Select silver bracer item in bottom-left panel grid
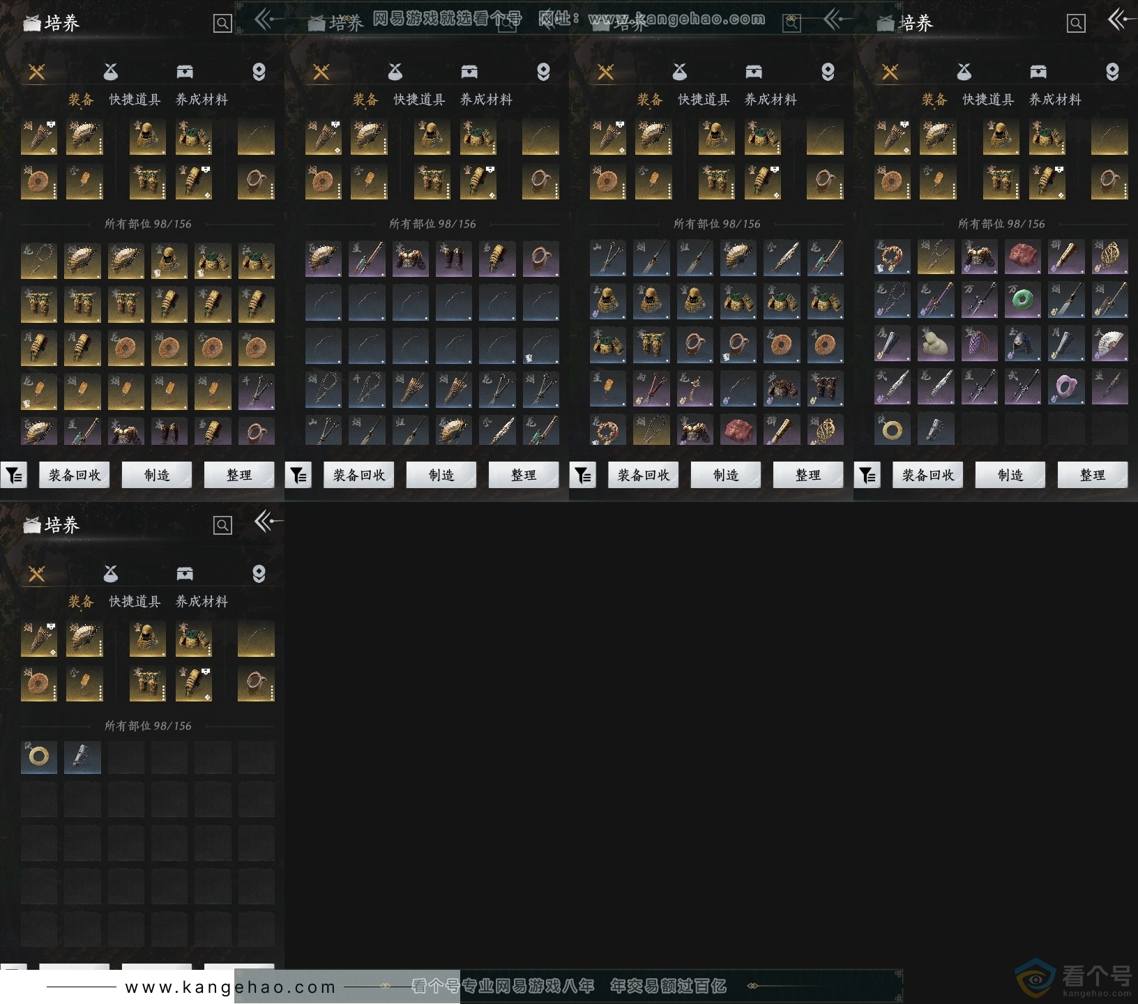The height and width of the screenshot is (1004, 1138). point(82,757)
